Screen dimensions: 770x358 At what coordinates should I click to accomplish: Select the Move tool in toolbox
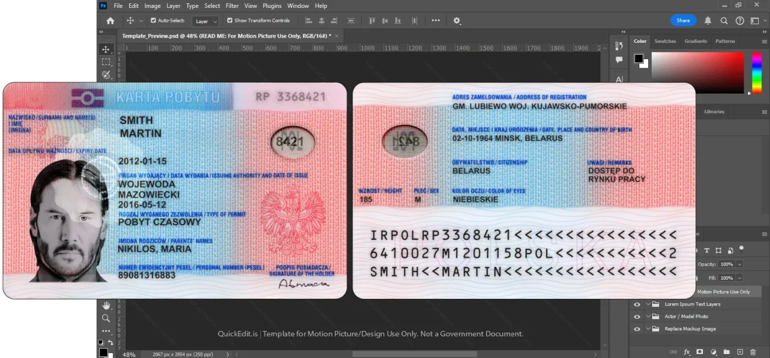[106, 50]
